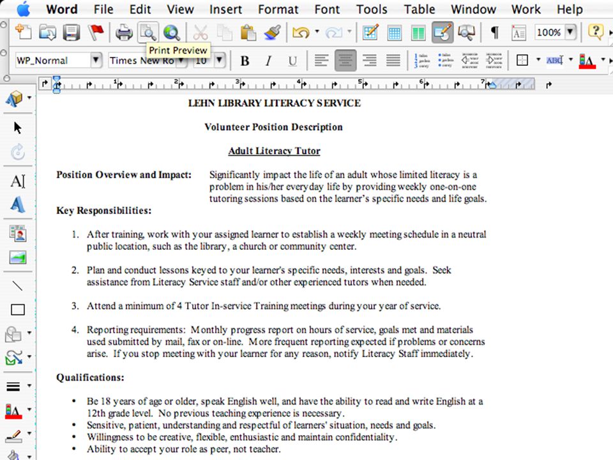Open the Word application menu
This screenshot has height=460, width=613.
pyautogui.click(x=62, y=9)
